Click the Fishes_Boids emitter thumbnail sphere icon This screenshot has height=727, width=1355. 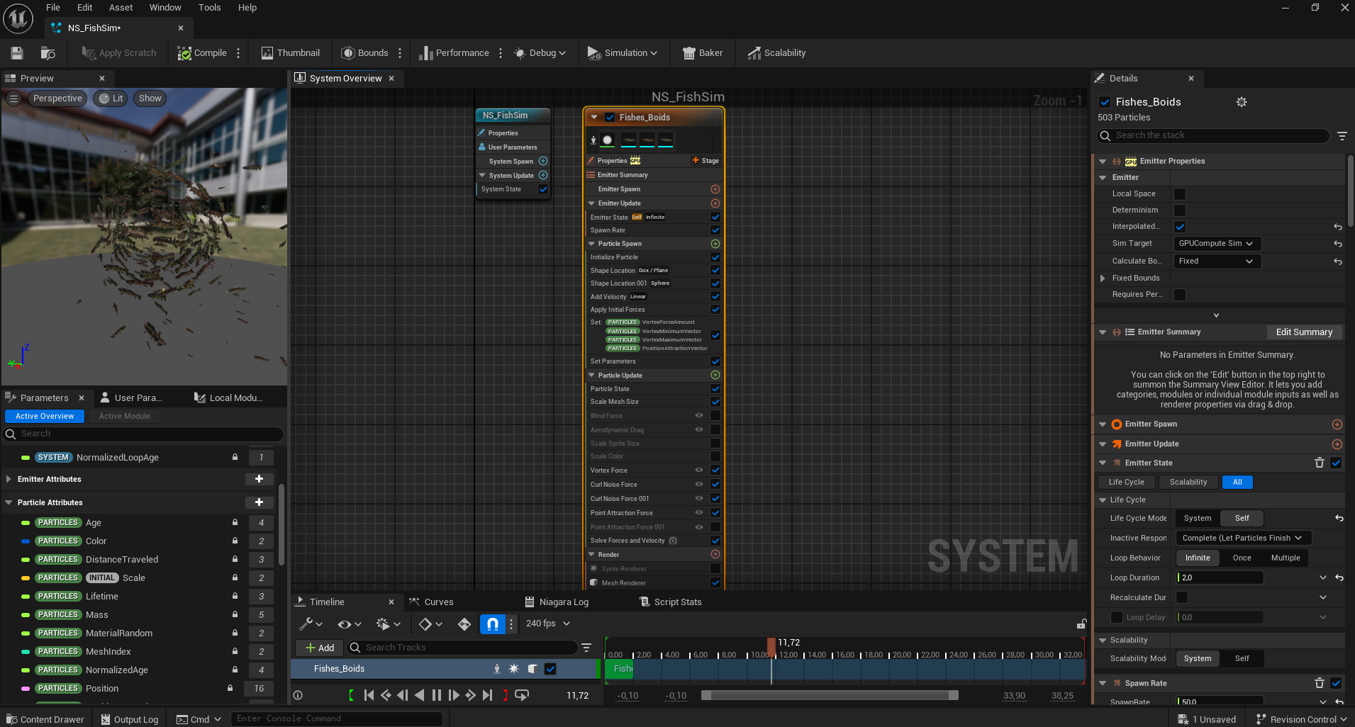pos(607,140)
